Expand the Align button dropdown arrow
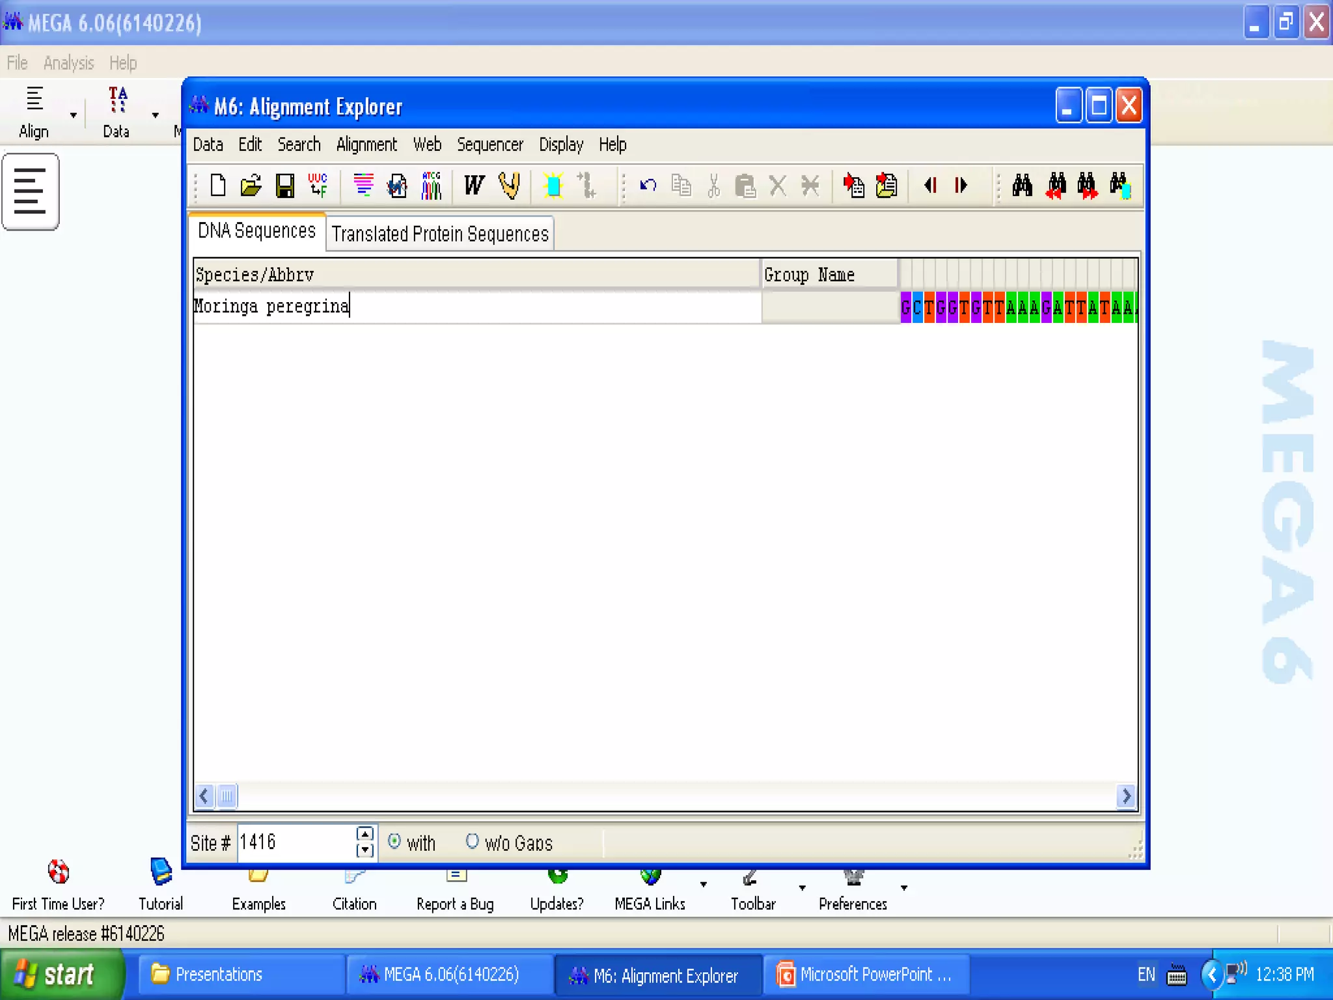1333x1000 pixels. coord(74,115)
